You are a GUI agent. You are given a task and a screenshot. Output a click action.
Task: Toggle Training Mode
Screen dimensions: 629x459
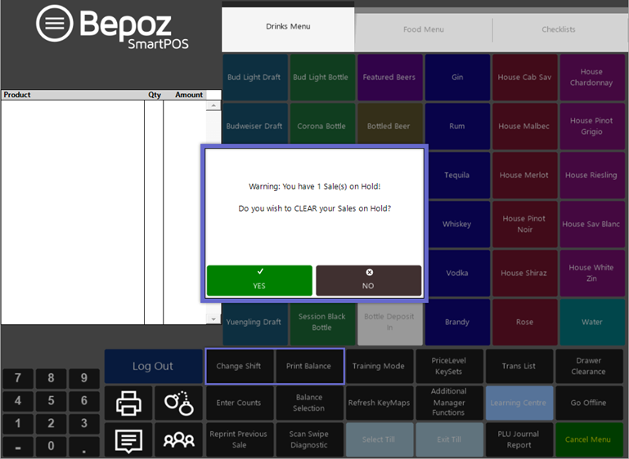378,367
